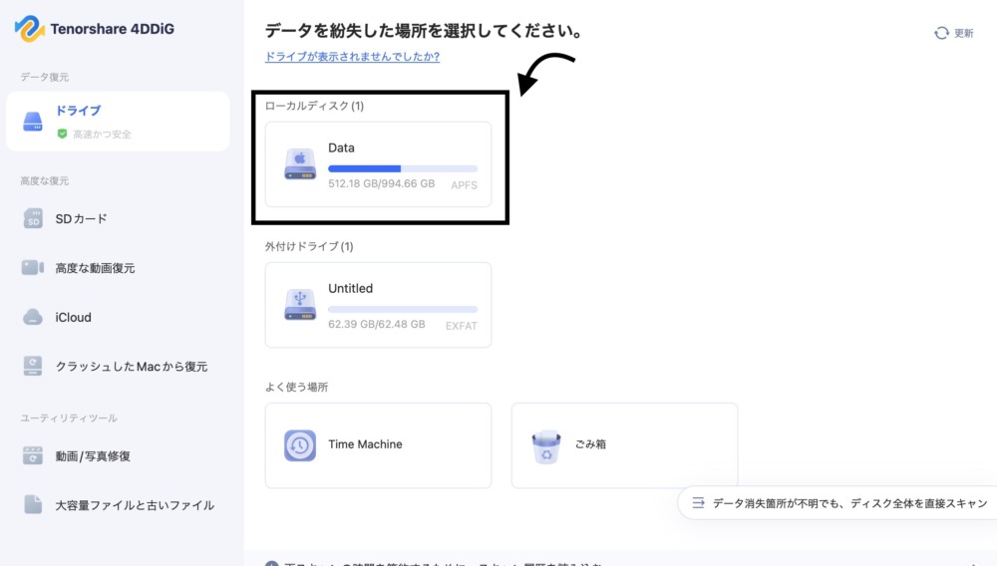
Task: Click the ローカルディスク (1) heading
Action: [314, 106]
